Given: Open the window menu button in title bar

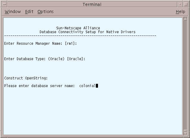Looking at the screenshot, I should click(4, 4).
